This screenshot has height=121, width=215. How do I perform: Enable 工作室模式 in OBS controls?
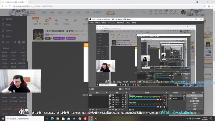point(195,104)
